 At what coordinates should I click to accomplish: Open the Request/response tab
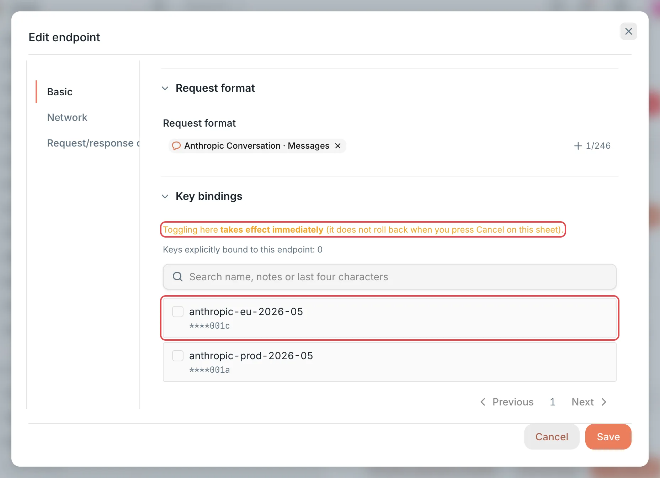pyautogui.click(x=93, y=143)
